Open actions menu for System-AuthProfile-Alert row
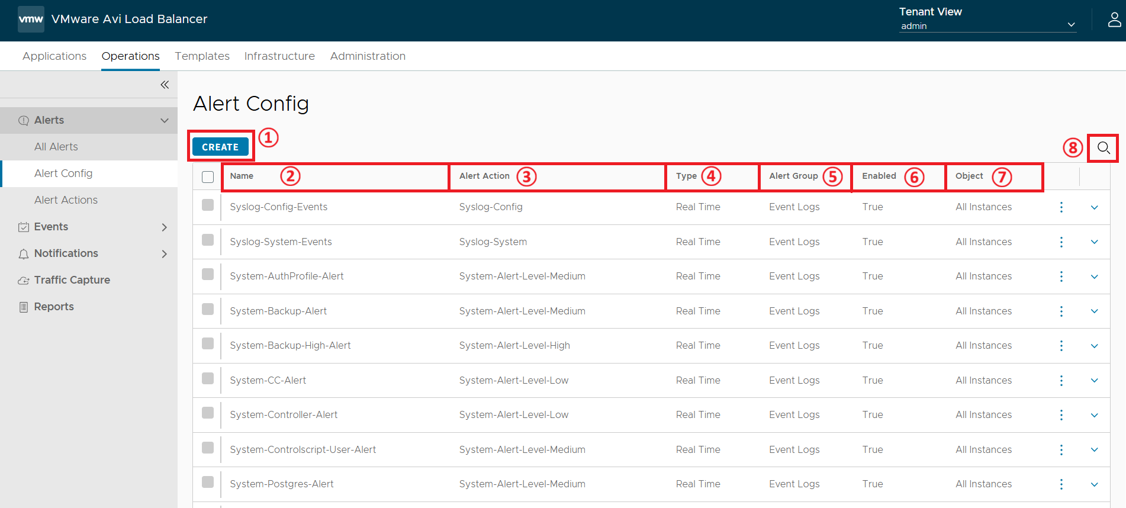 (1061, 276)
